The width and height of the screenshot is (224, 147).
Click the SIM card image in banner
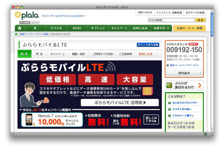pos(148,91)
